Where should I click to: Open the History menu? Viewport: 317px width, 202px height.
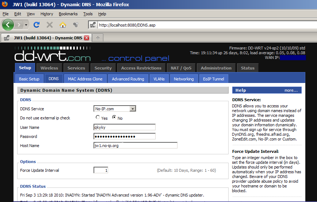pos(47,14)
